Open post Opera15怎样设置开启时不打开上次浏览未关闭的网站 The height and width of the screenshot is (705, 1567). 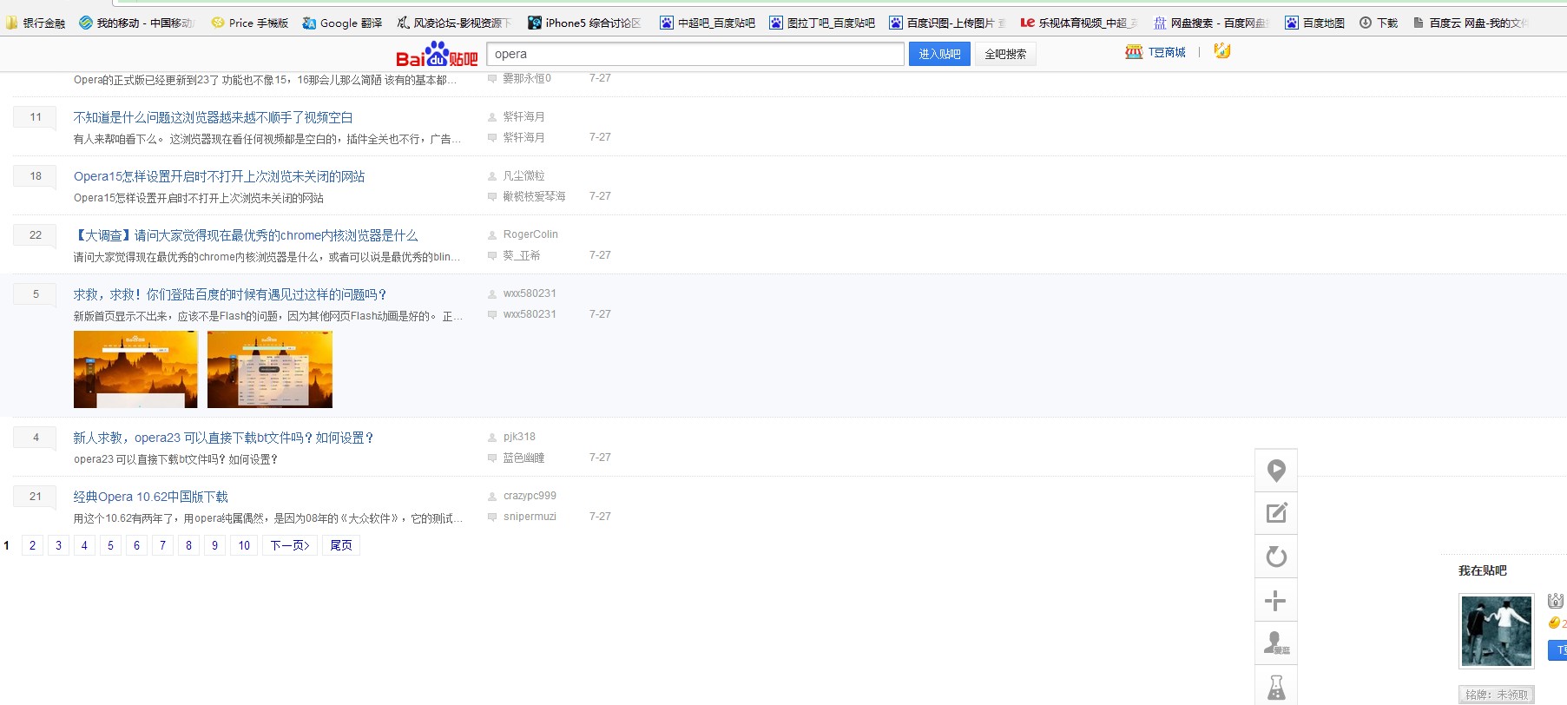click(x=219, y=176)
